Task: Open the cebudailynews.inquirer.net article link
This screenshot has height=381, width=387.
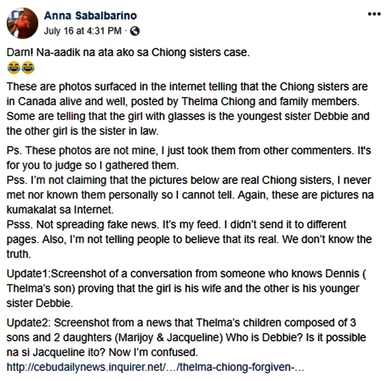Action: coord(155,367)
